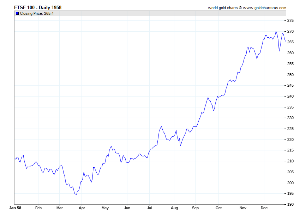The image size is (300, 217).
Task: Select the Feb x-axis label
Action: (x=38, y=208)
